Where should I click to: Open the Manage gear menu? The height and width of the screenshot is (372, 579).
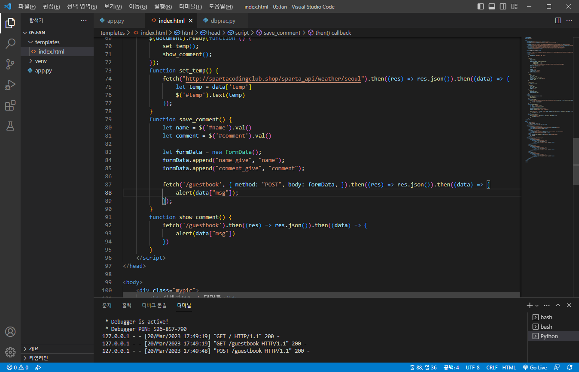[x=10, y=352]
